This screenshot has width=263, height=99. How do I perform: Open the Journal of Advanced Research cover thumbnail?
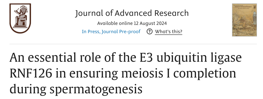point(244,20)
